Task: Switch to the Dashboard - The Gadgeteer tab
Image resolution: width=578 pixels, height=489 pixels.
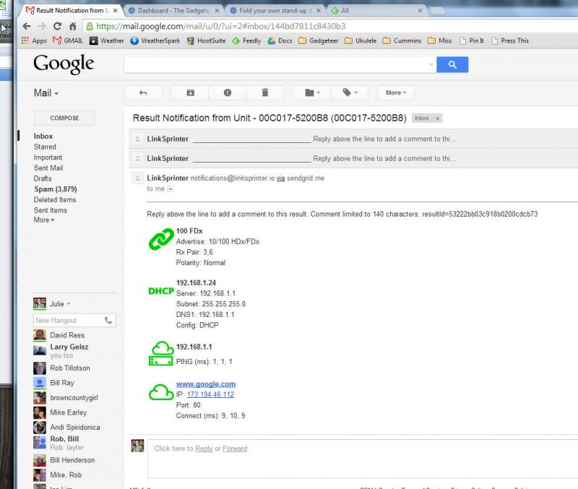Action: (x=173, y=10)
